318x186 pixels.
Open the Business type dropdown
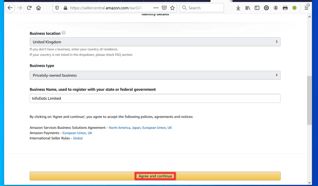(x=155, y=75)
